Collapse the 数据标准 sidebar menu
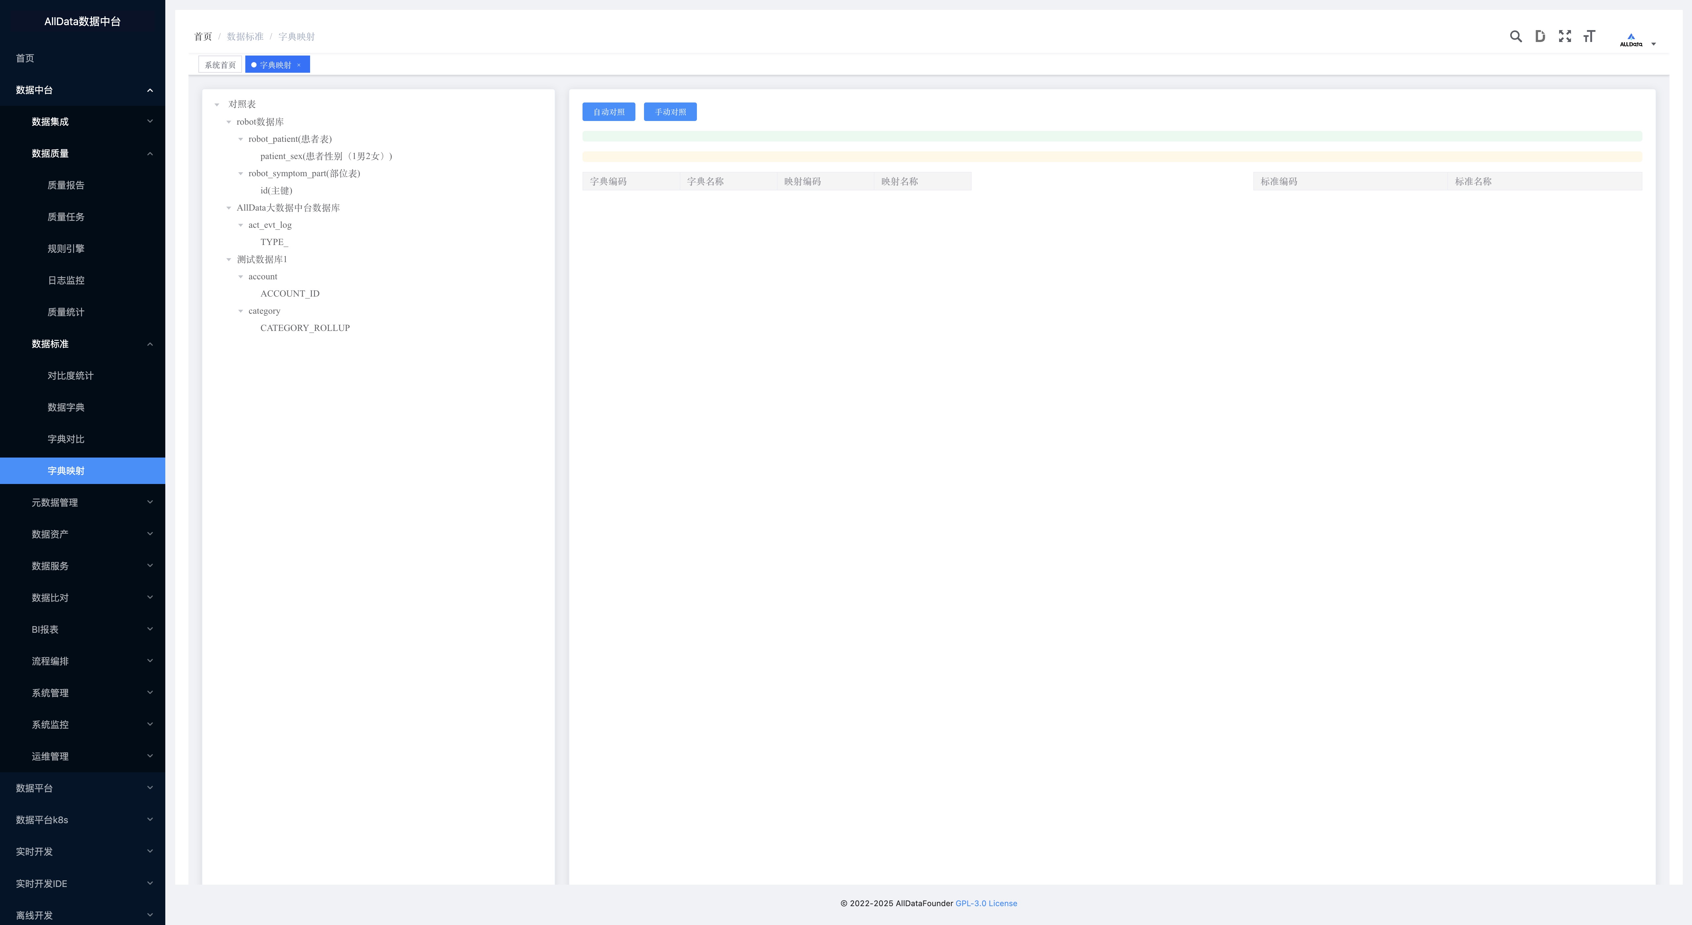This screenshot has height=925, width=1692. click(x=83, y=343)
